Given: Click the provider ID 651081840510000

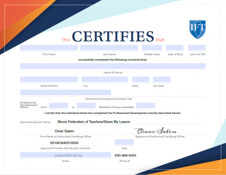Looking at the screenshot, I should [64, 143].
